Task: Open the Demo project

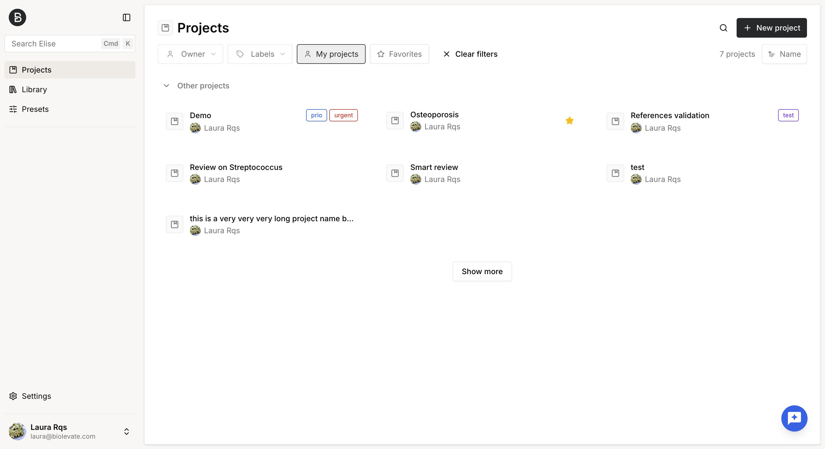Action: [x=201, y=115]
